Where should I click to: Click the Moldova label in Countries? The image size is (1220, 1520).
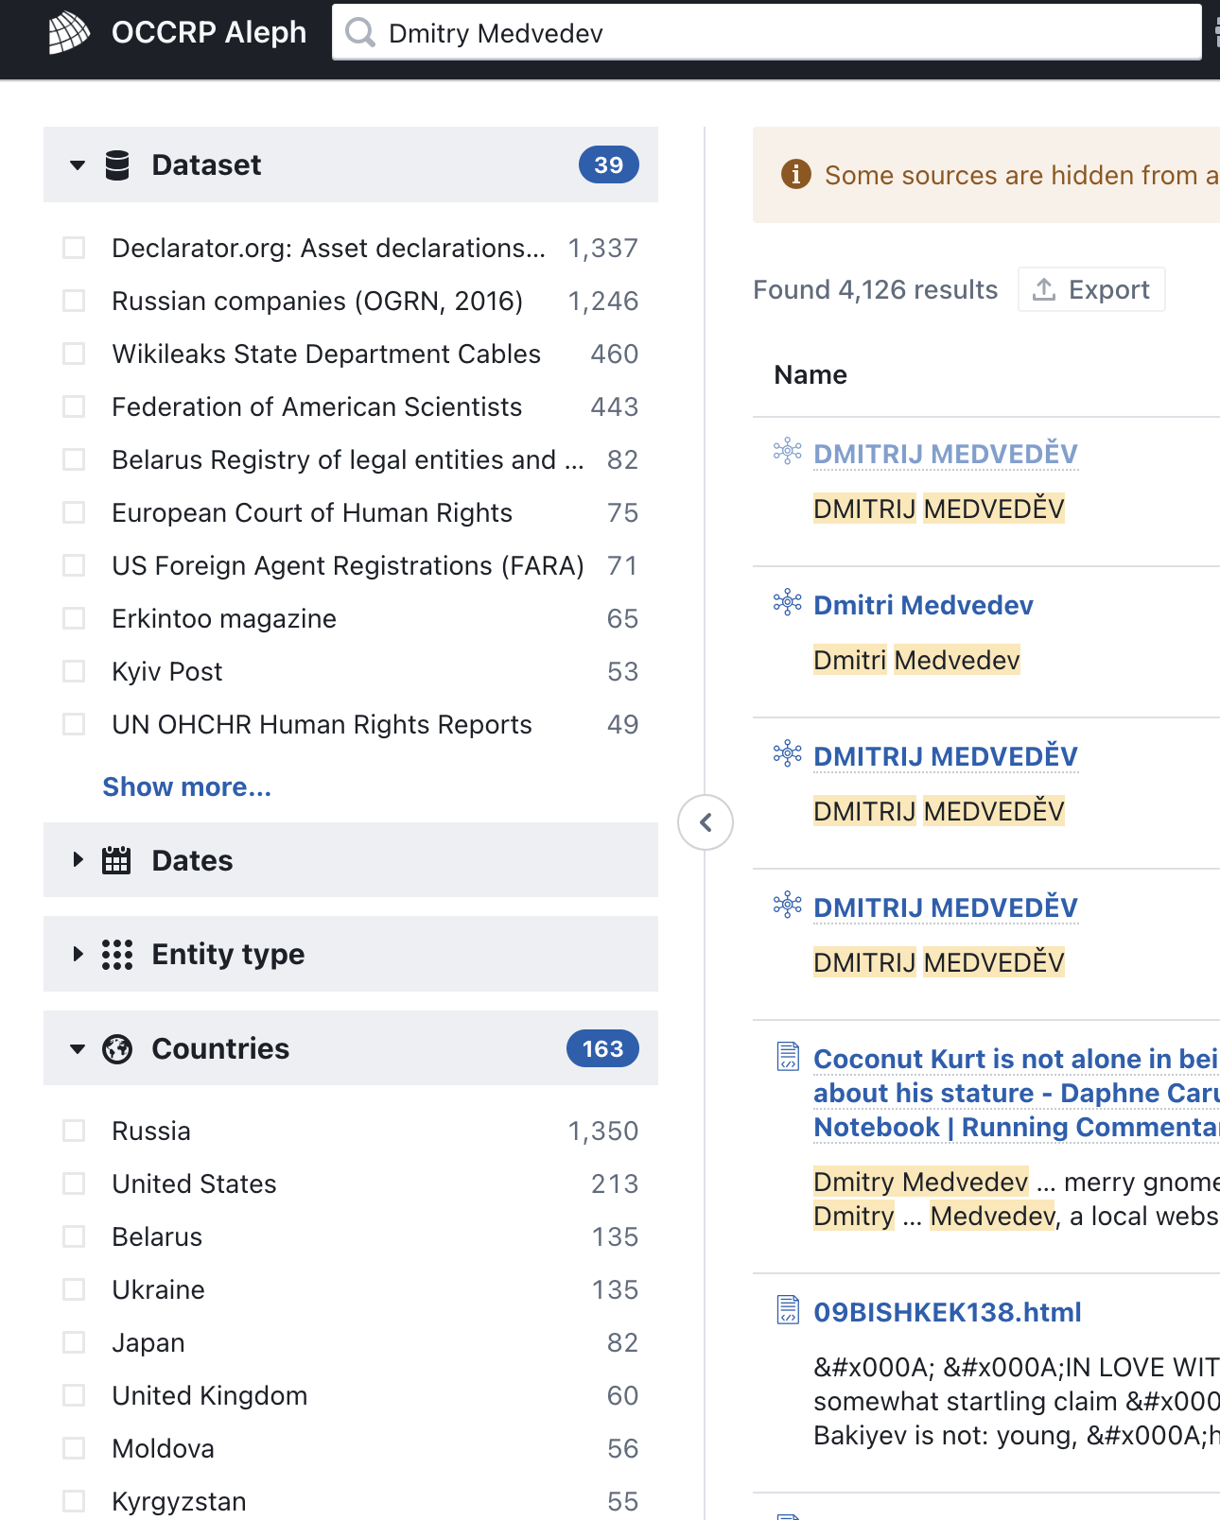[x=163, y=1448]
